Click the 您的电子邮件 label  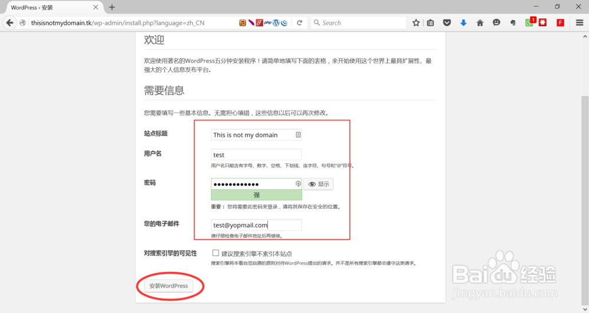click(x=161, y=223)
